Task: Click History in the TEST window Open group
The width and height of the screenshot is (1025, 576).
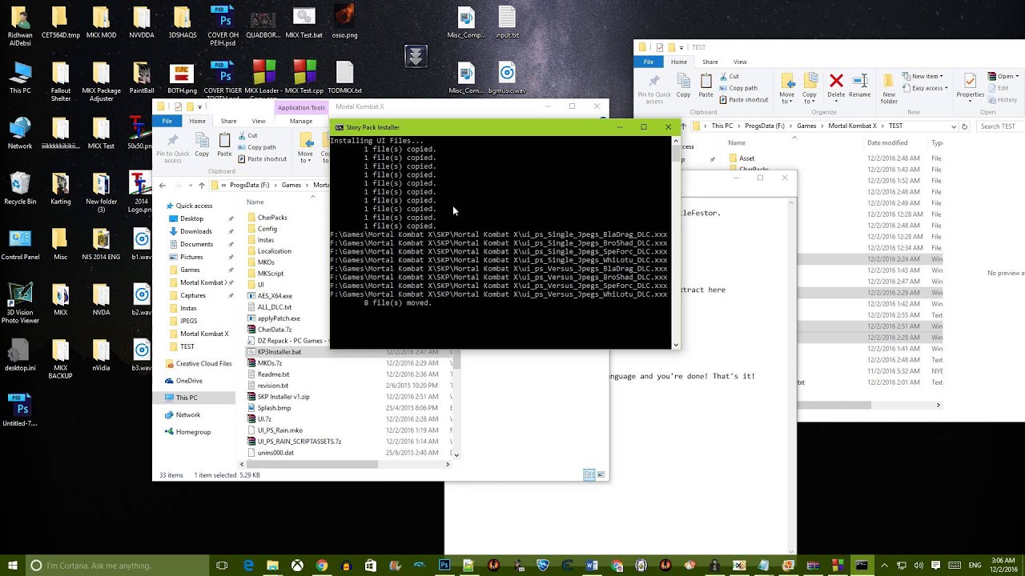Action: pyautogui.click(x=1002, y=100)
